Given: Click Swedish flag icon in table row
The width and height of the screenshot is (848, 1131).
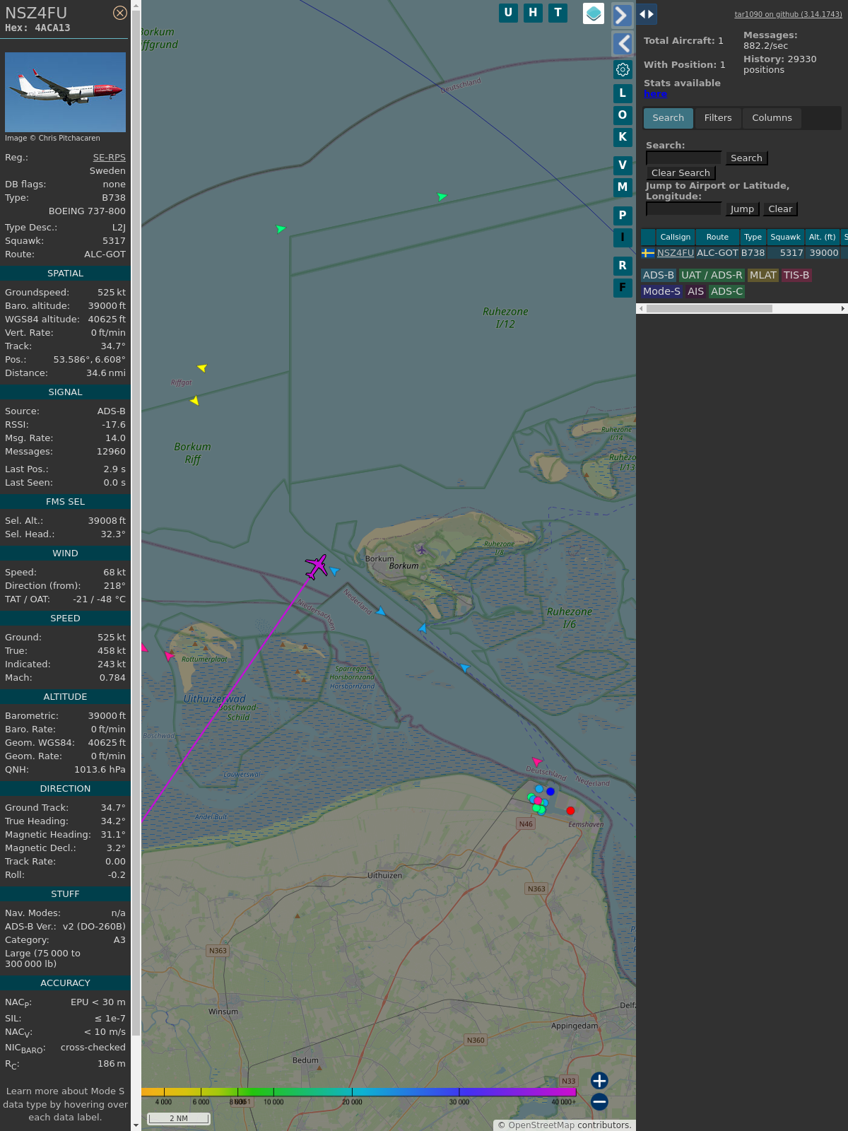Looking at the screenshot, I should tap(648, 253).
